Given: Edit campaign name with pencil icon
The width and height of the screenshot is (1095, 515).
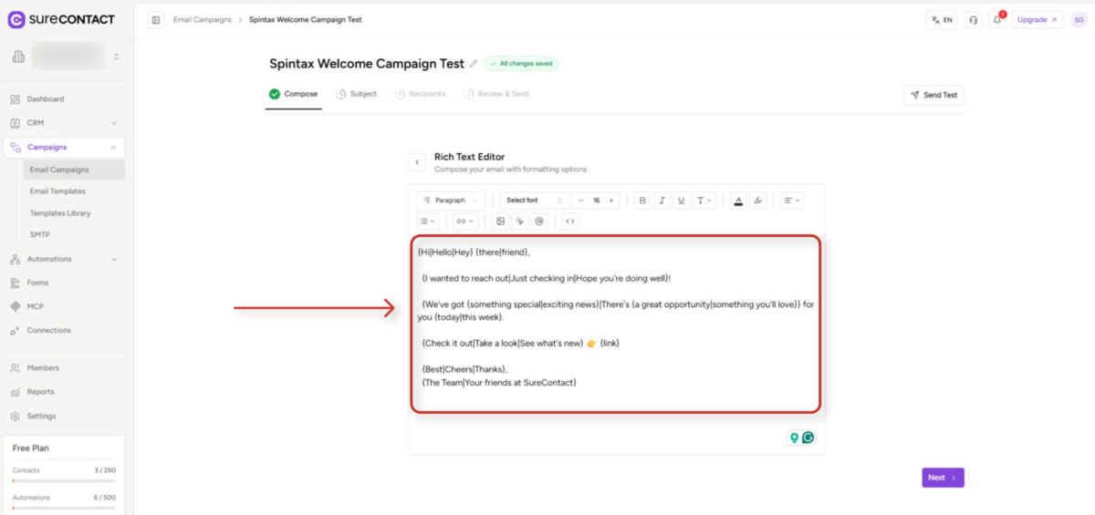Looking at the screenshot, I should pos(473,64).
